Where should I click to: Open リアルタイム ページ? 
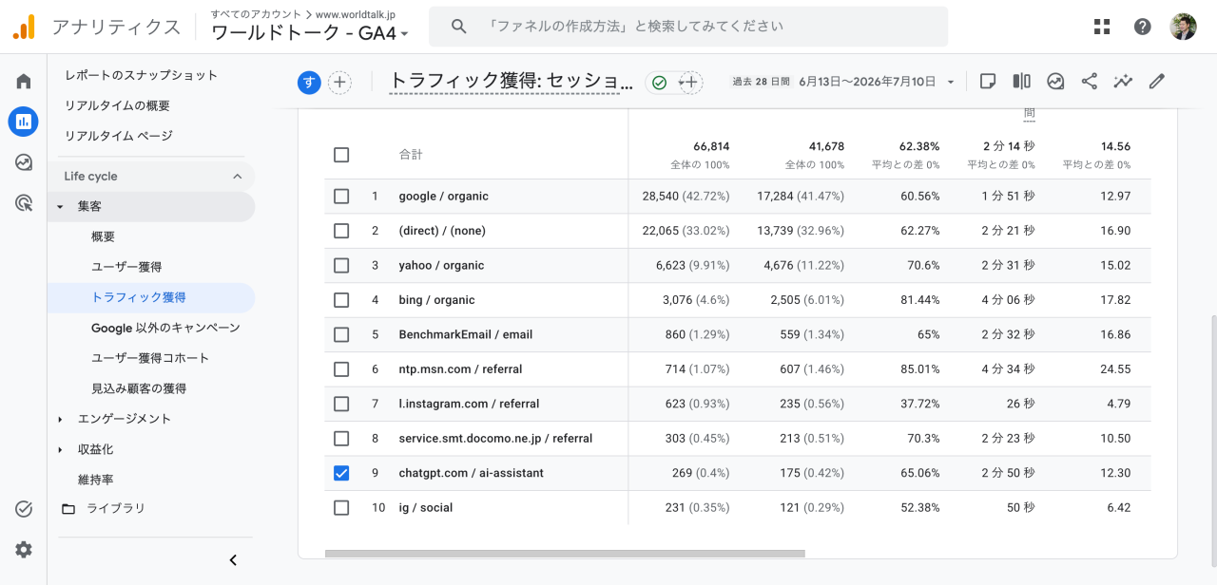point(119,136)
